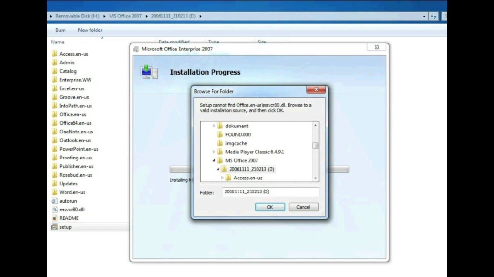Click the OneNote.en-us folder icon
This screenshot has width=494, height=277.
(x=54, y=132)
